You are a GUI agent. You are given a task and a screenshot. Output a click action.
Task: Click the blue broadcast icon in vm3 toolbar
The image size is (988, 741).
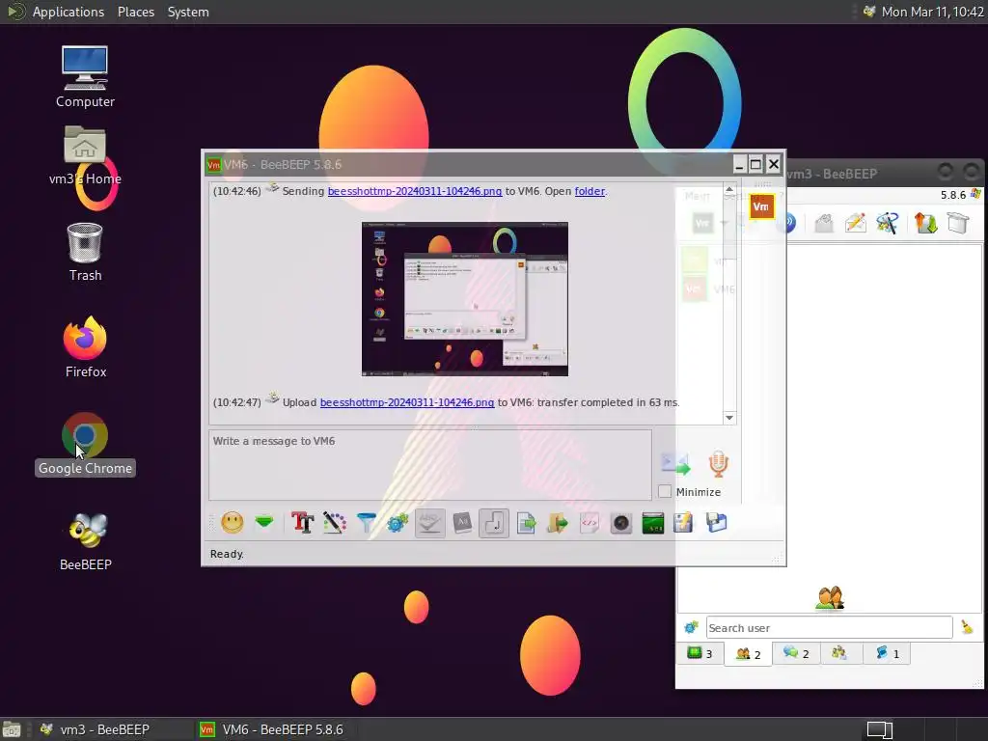(x=789, y=223)
